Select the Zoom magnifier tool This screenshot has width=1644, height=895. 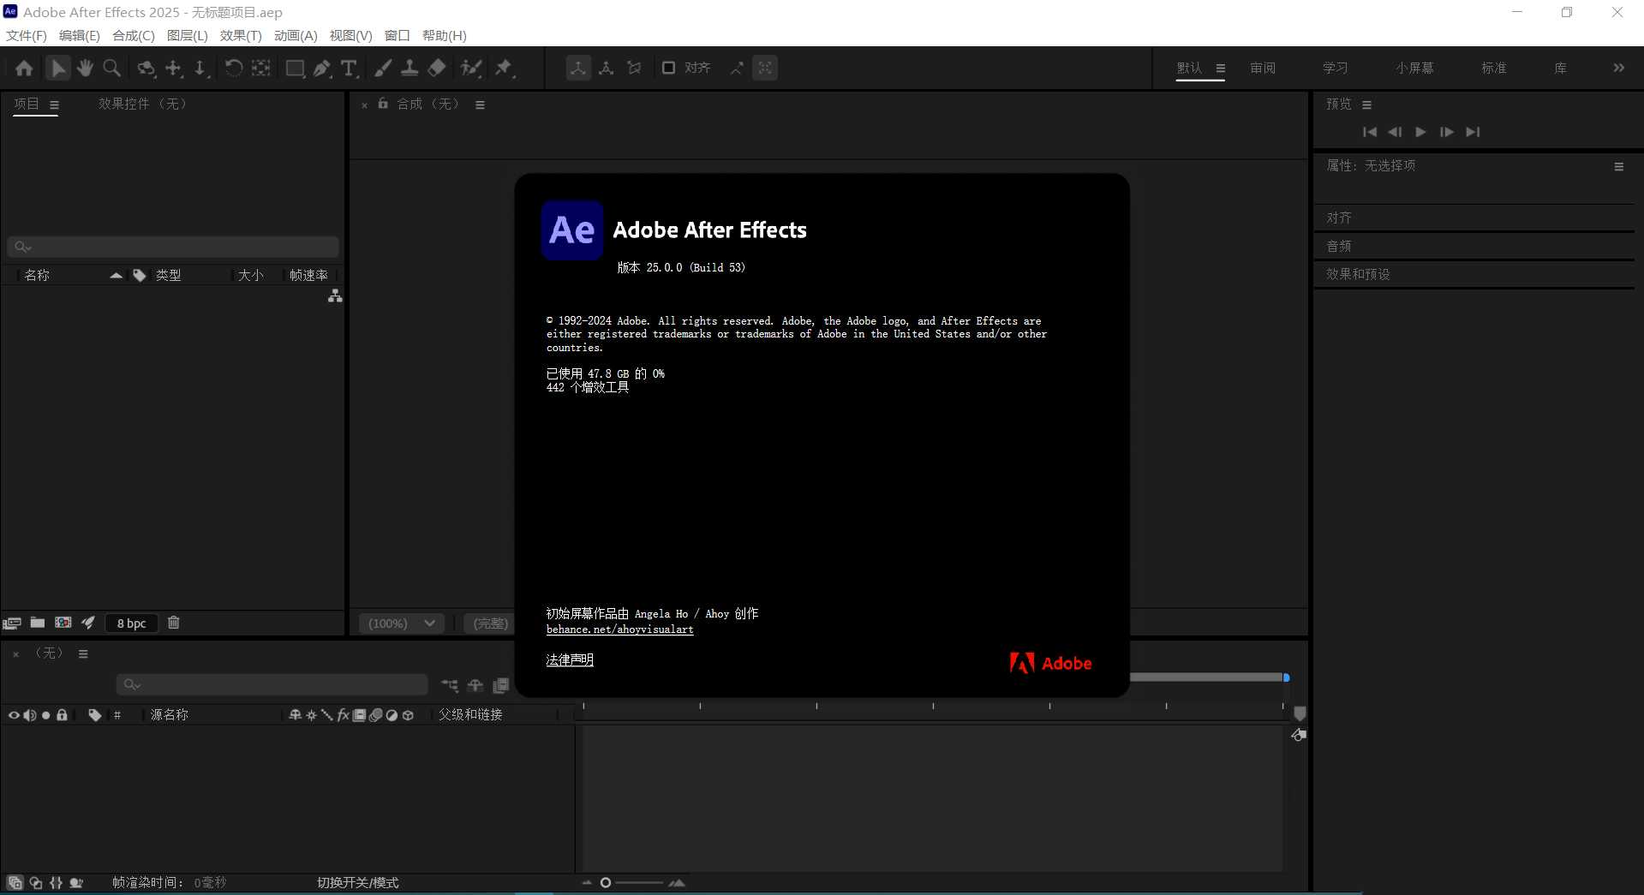[111, 69]
